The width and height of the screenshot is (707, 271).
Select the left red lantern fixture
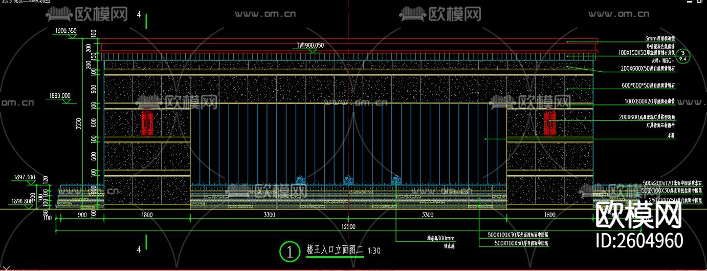(147, 122)
